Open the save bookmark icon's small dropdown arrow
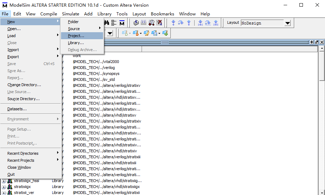This screenshot has width=325, height=195. 160,33
